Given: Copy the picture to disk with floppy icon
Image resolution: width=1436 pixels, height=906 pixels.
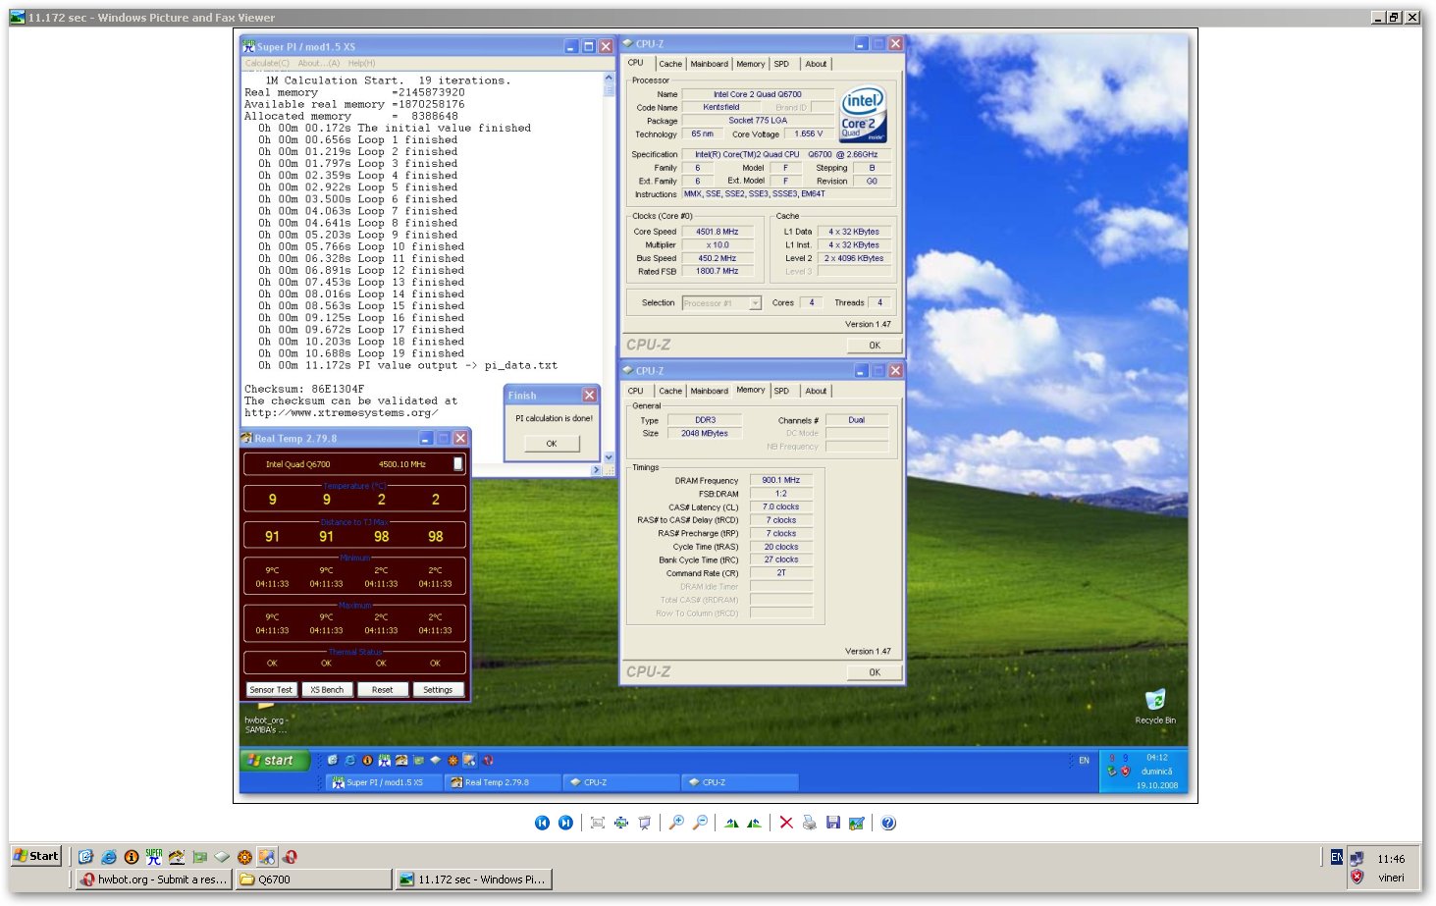Looking at the screenshot, I should tap(832, 823).
